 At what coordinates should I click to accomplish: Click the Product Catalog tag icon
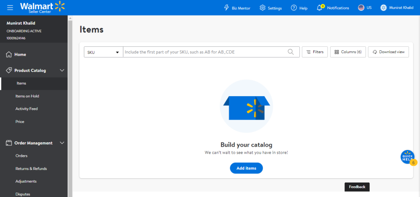point(9,70)
